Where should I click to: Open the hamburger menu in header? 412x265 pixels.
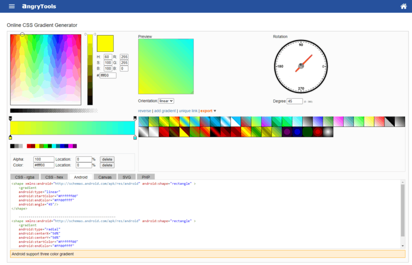12,6
